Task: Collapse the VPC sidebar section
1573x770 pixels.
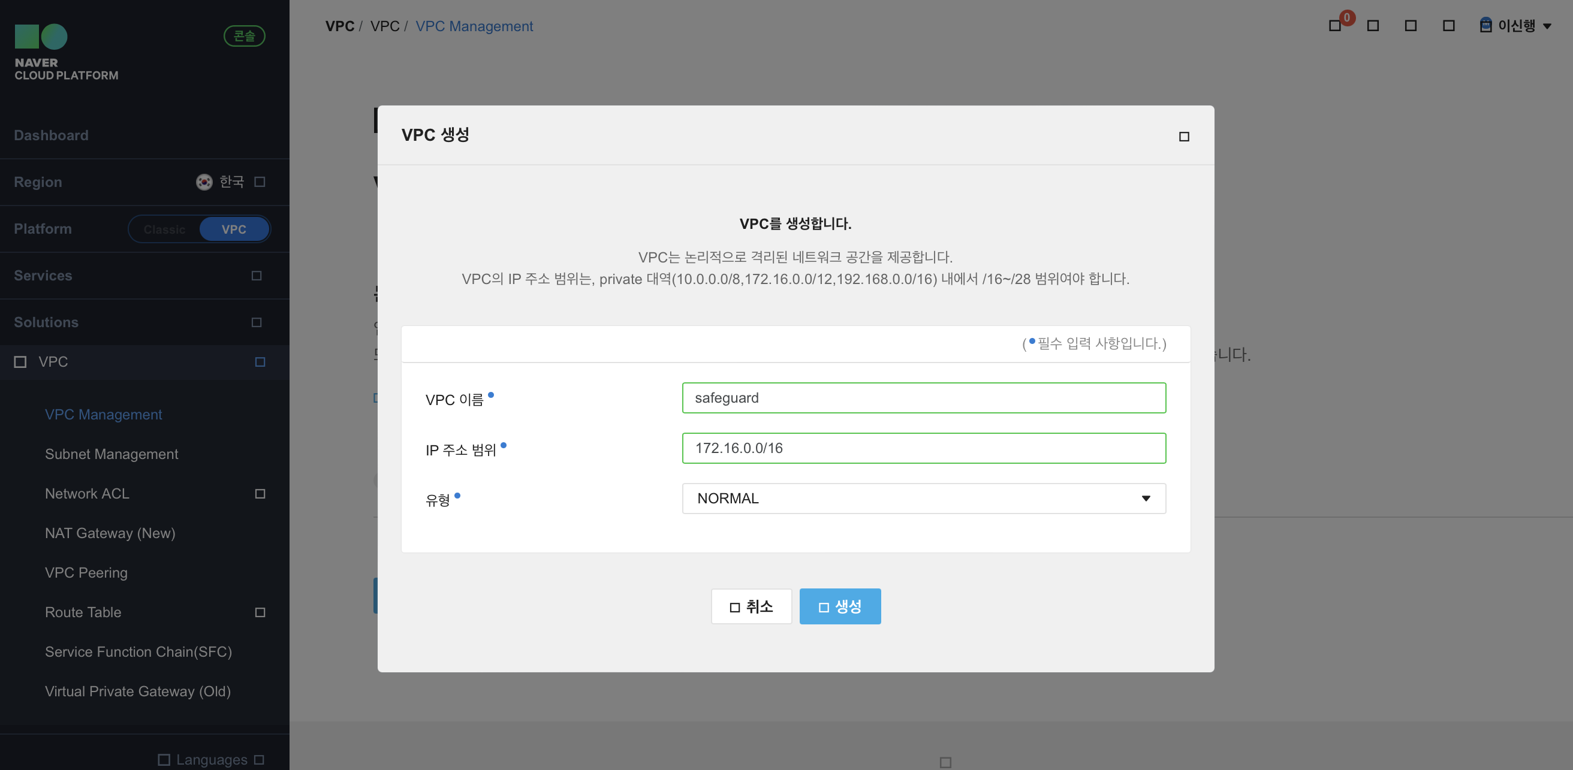Action: pyautogui.click(x=260, y=362)
